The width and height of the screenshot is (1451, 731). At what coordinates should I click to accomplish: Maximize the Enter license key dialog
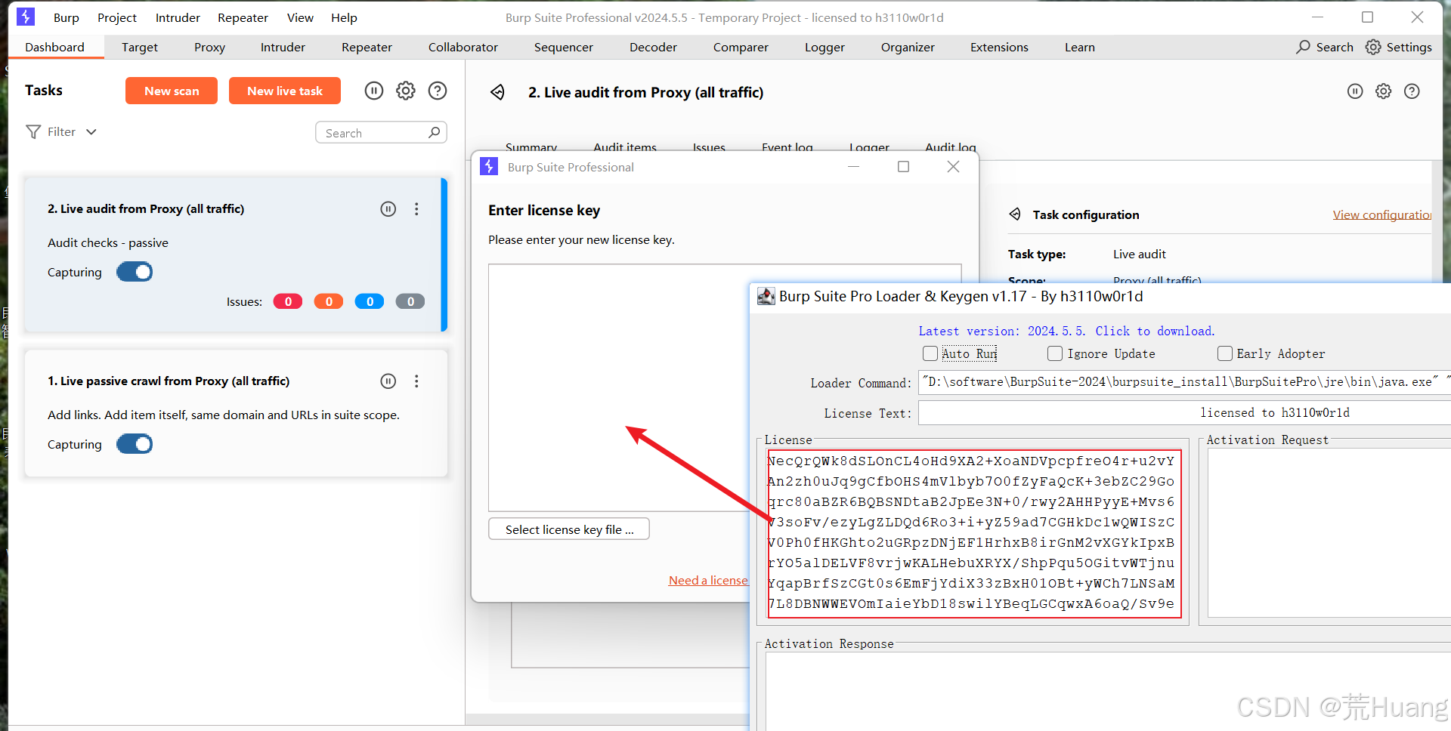(x=903, y=166)
